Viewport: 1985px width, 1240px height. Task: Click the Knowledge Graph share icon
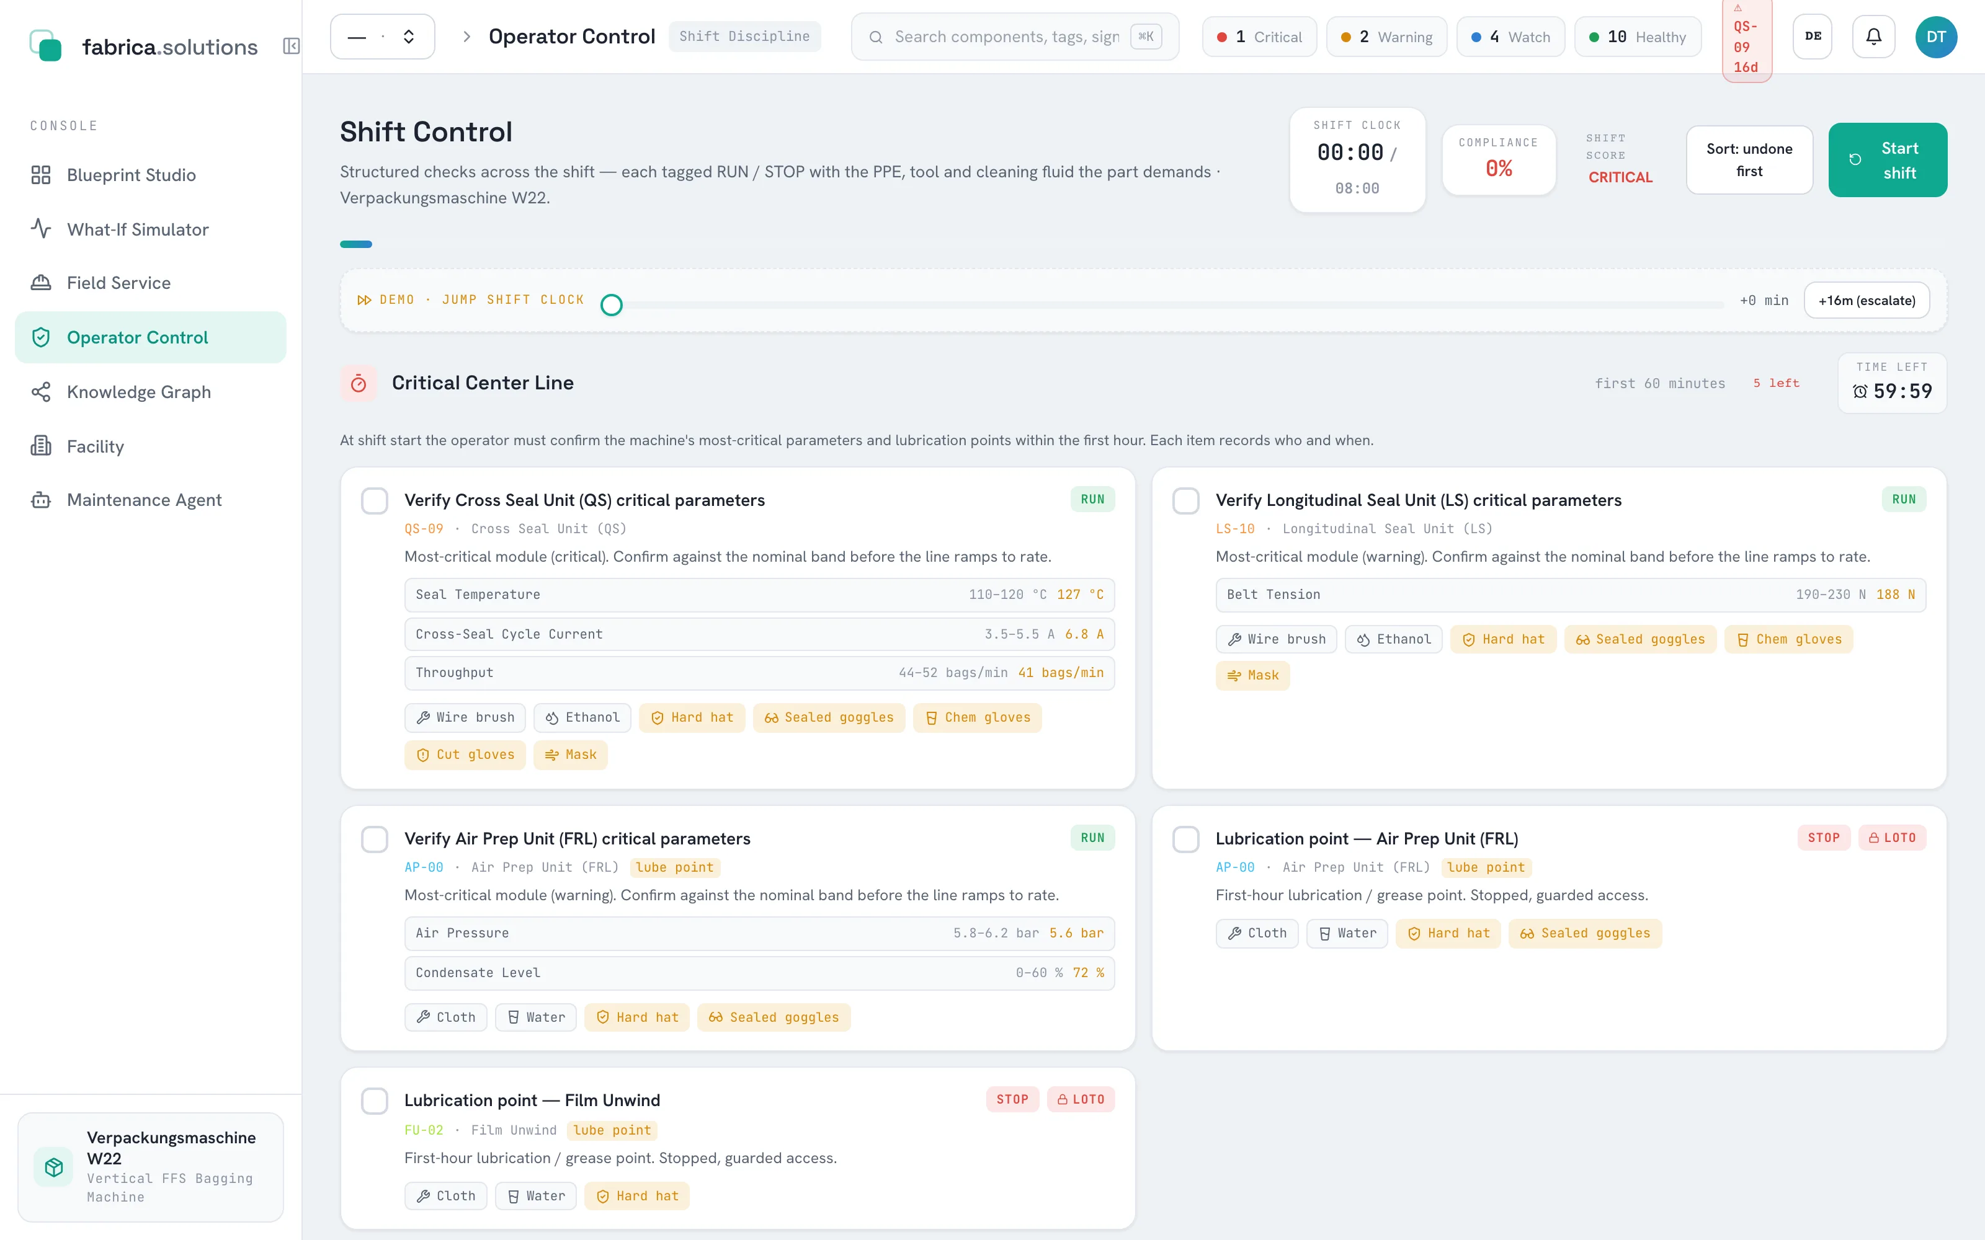tap(41, 392)
